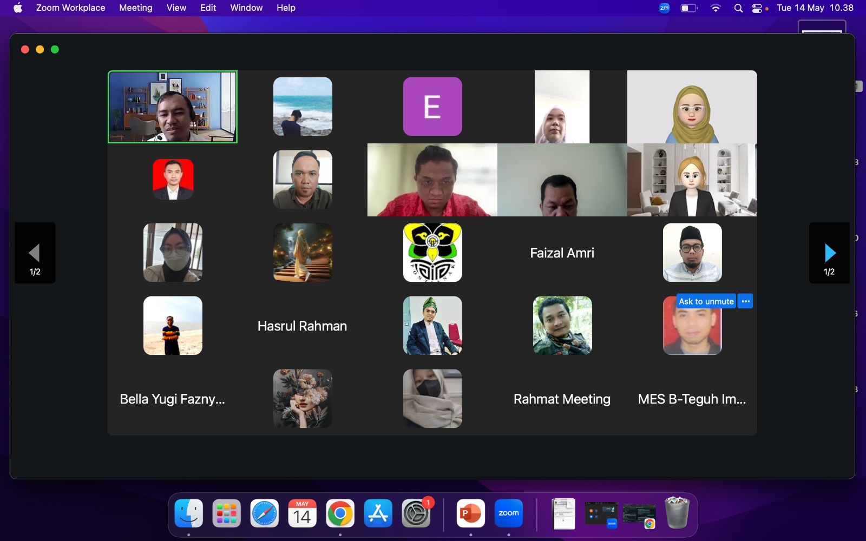
Task: Select the cartoon avatar with yellow hijab
Action: [692, 107]
